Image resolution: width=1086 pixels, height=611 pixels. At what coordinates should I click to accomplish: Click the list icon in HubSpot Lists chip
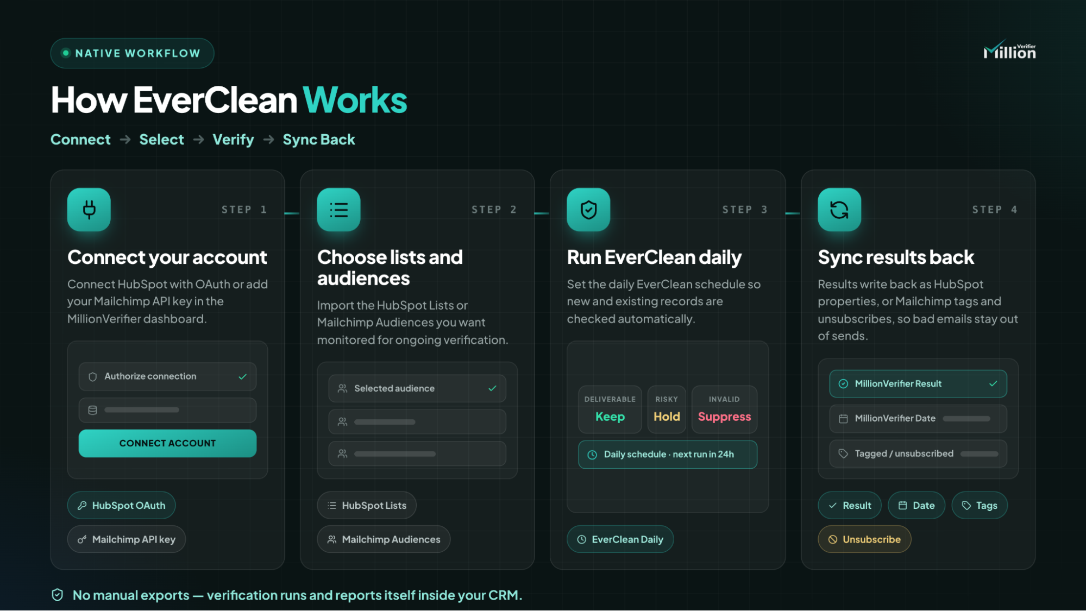coord(332,506)
